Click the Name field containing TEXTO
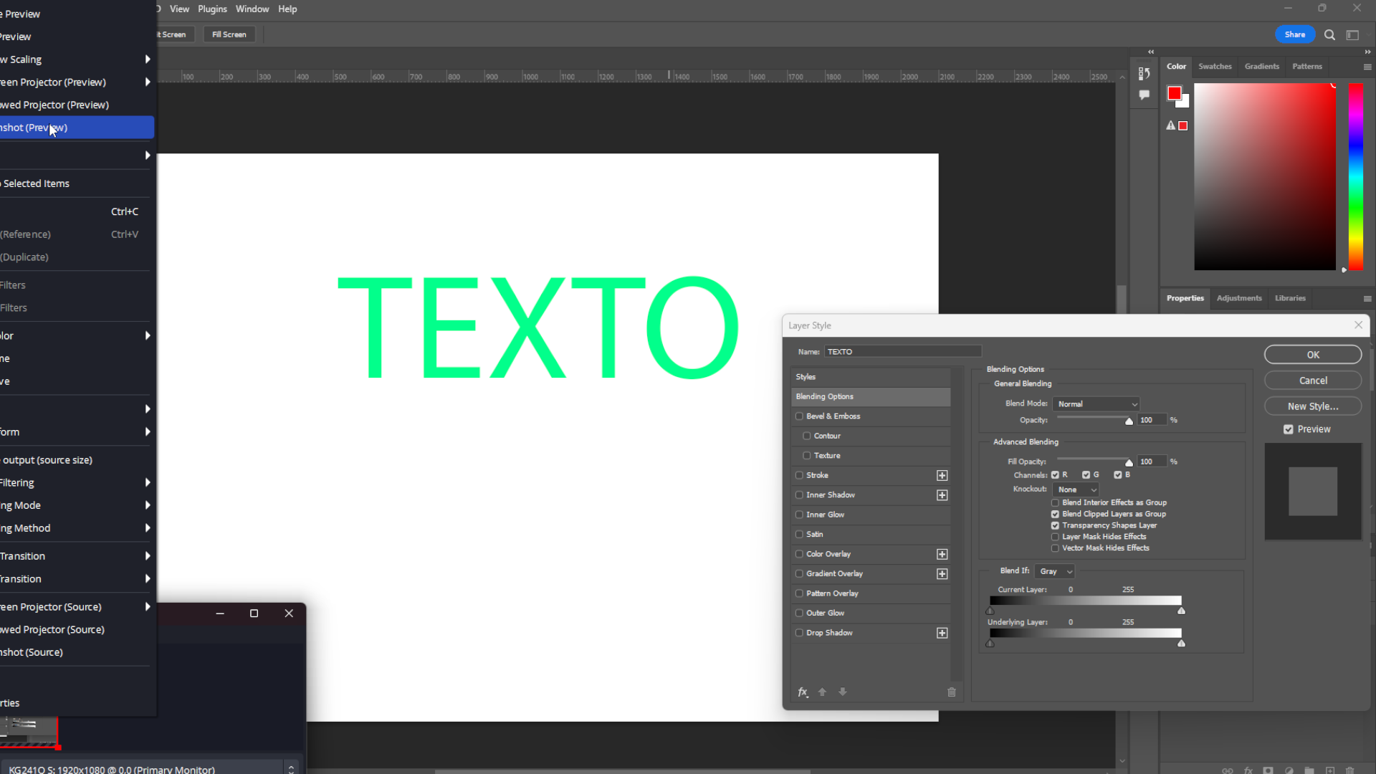The image size is (1376, 774). [902, 351]
